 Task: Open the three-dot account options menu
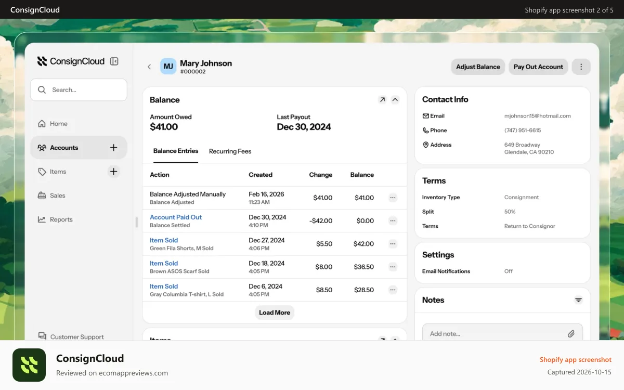pyautogui.click(x=581, y=67)
